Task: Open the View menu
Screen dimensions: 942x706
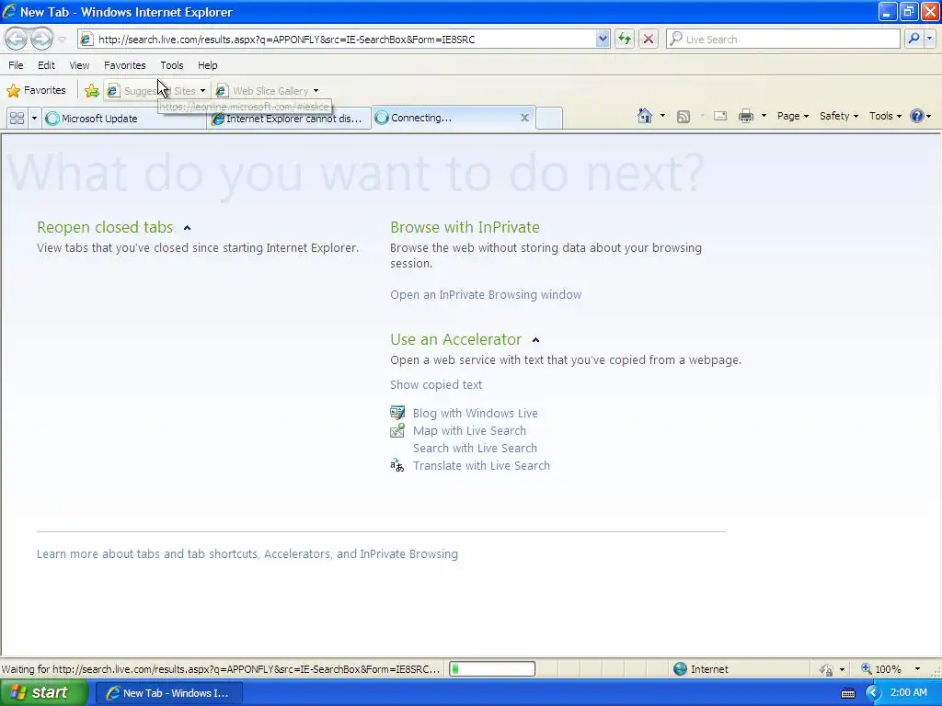Action: pyautogui.click(x=79, y=65)
